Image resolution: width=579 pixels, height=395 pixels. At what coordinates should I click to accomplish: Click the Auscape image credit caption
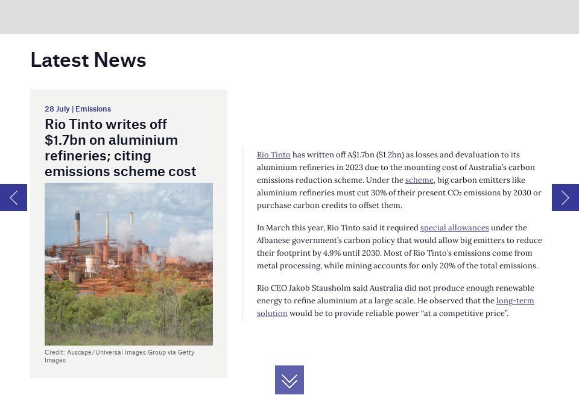119,356
